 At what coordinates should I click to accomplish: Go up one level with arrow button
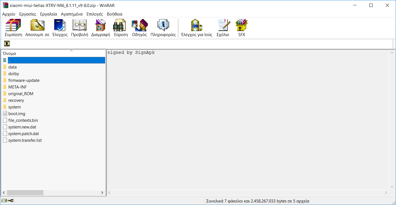click(7, 44)
